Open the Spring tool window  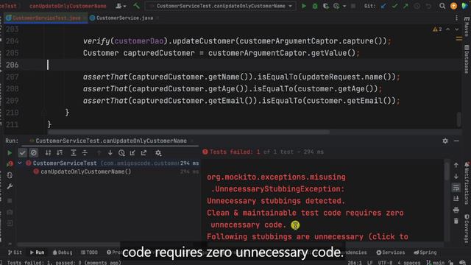coord(425,252)
